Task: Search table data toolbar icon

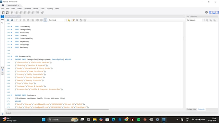Action: [38, 13]
